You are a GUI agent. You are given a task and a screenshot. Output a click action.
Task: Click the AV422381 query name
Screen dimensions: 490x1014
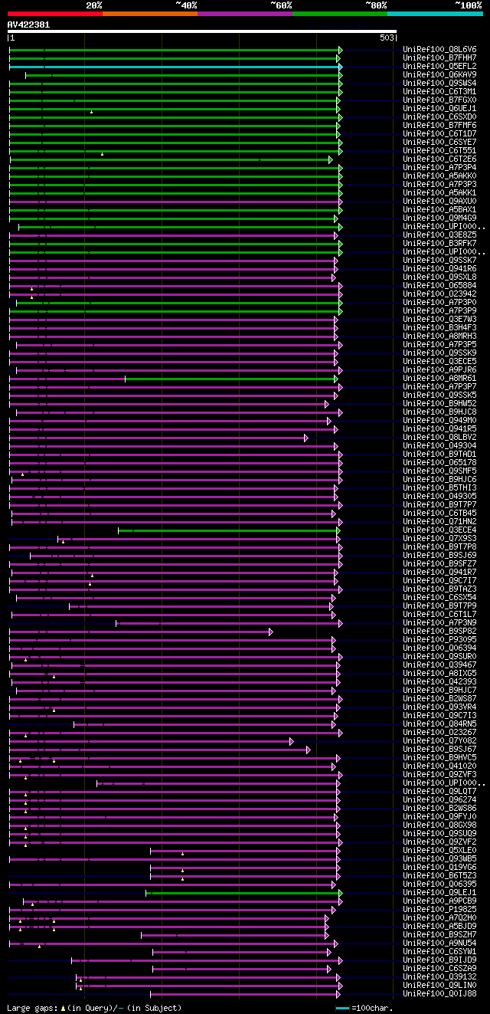[x=29, y=25]
